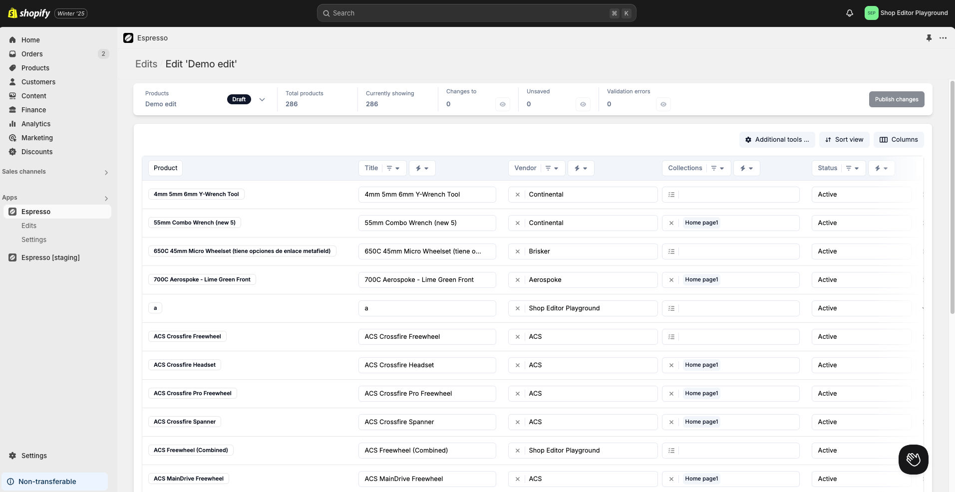The height and width of the screenshot is (492, 955).
Task: Toggle visibility of Changes to rows
Action: [502, 104]
